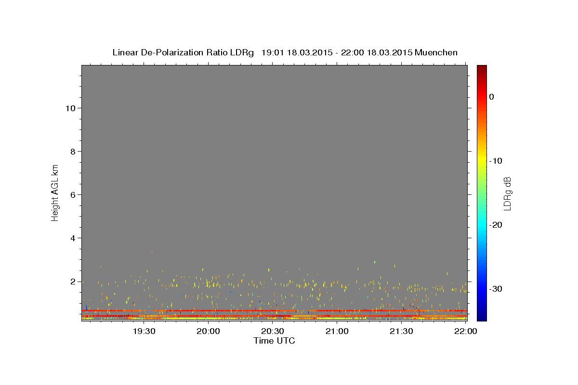Click the colorbar tick label -10

point(496,161)
